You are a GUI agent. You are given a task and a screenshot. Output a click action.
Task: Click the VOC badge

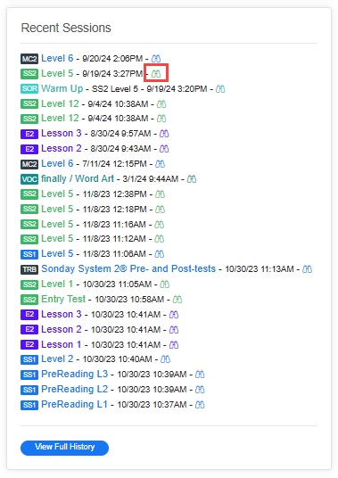click(29, 179)
